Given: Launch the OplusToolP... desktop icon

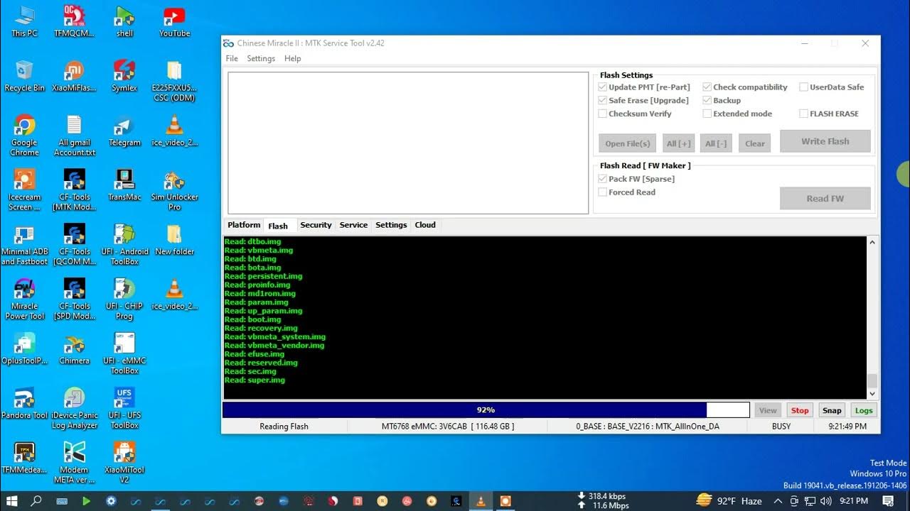Looking at the screenshot, I should tap(24, 349).
